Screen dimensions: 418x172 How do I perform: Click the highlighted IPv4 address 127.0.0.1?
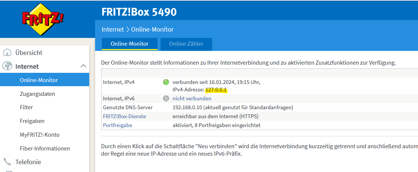[216, 90]
